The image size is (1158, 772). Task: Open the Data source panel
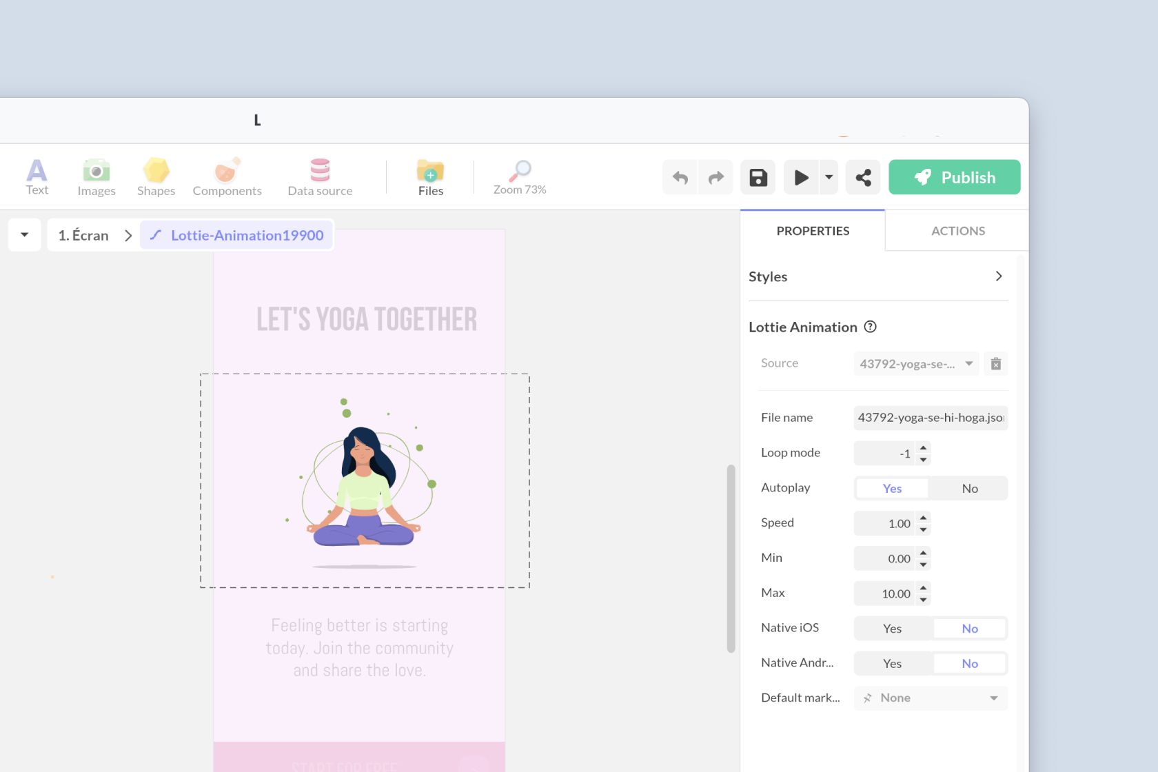tap(320, 176)
